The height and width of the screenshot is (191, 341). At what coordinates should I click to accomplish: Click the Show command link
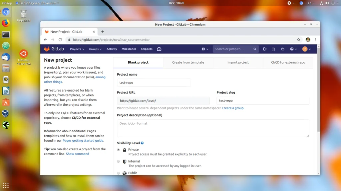[77, 154]
